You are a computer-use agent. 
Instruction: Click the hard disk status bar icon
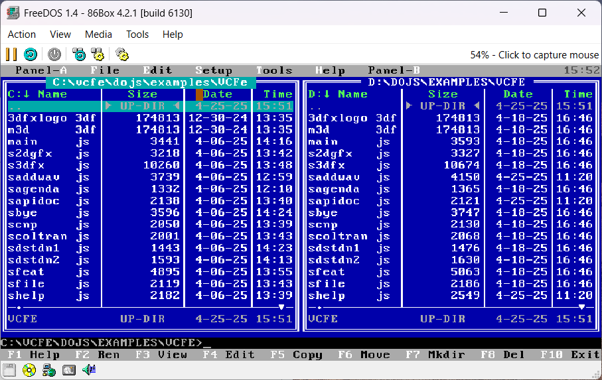tap(69, 370)
